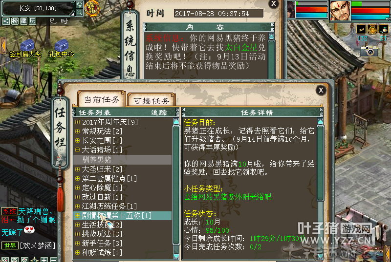
Task: Open the gold 宝 treasure icon
Action: point(91,8)
